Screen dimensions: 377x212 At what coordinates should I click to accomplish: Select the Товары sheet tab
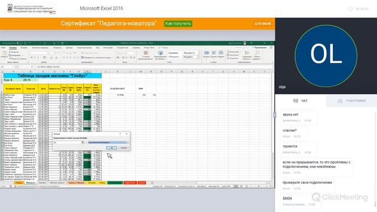[x=19, y=183]
